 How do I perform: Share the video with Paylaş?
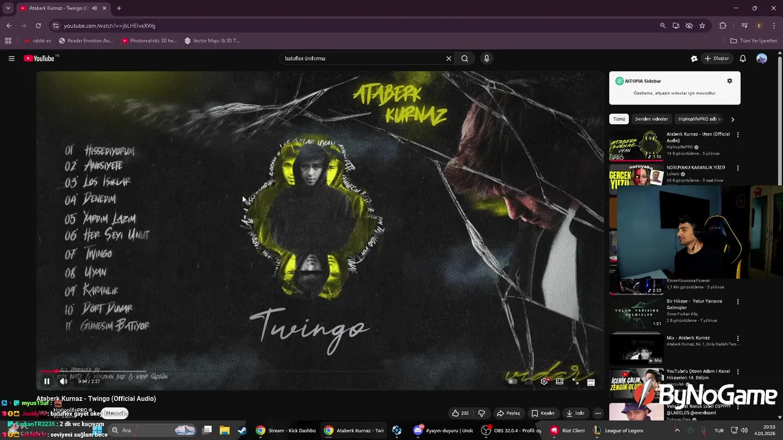pos(508,413)
